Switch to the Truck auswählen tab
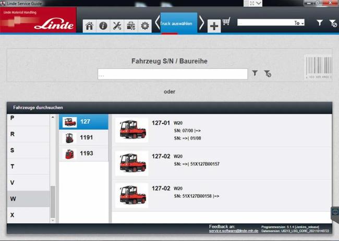 click(178, 23)
